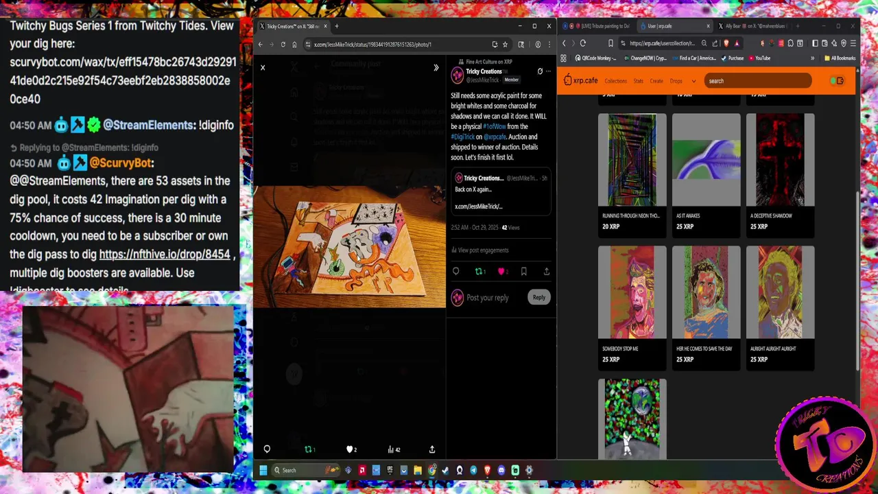Open the As It Awakes NFT
This screenshot has height=494, width=878.
[706, 174]
